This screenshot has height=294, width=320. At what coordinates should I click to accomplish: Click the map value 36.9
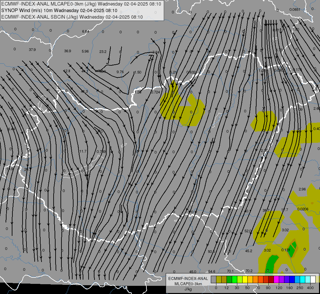[68, 51]
